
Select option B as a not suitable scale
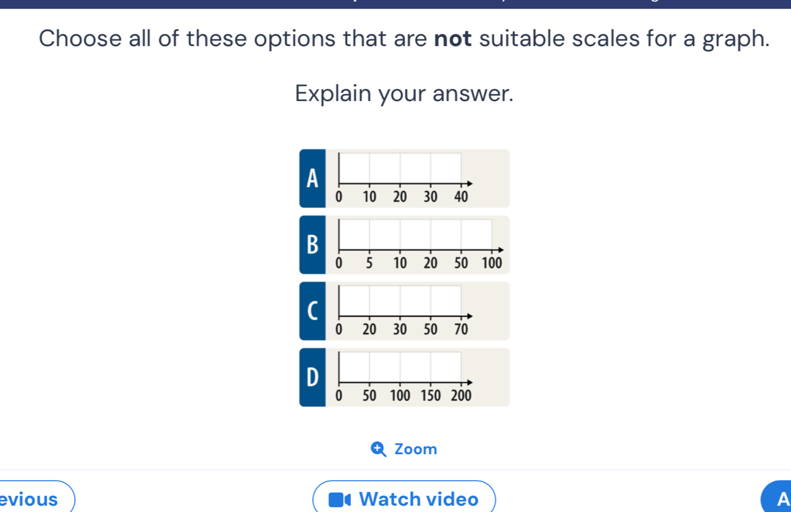404,244
